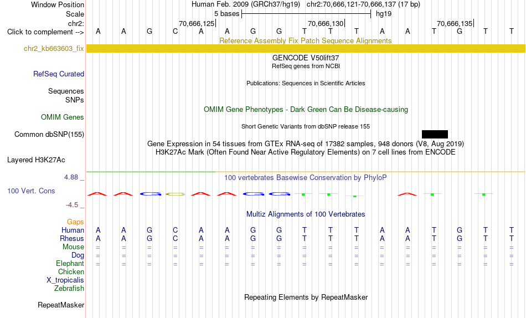Click the 'chr2:' base position label
Viewport: 526px width, 318px height.
pyautogui.click(x=76, y=23)
